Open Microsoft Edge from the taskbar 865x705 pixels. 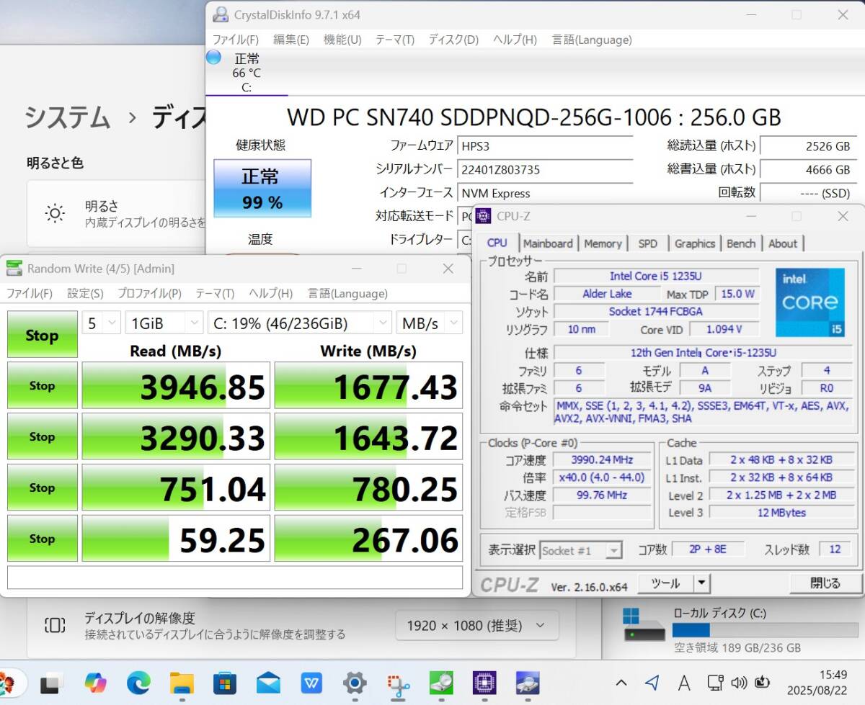(x=138, y=682)
